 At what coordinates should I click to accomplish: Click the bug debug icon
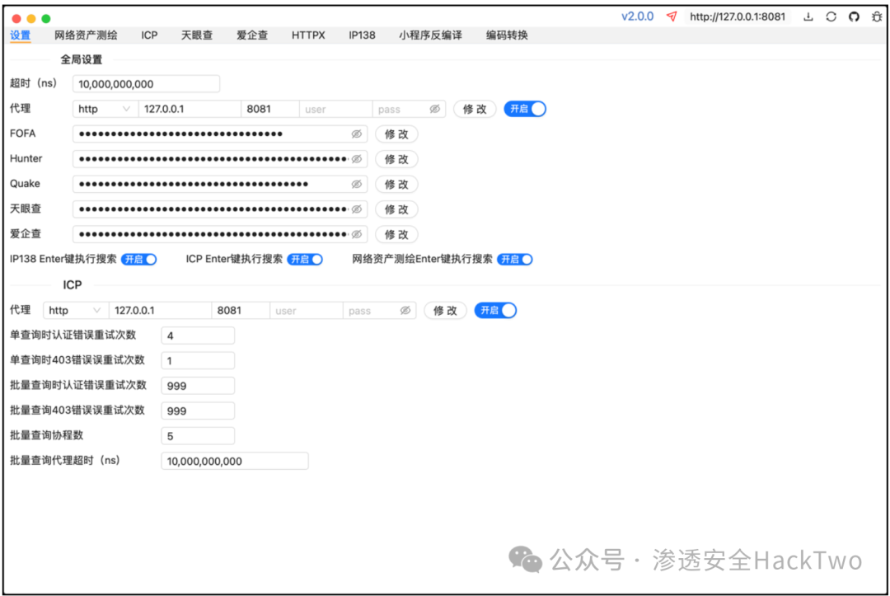pos(877,16)
